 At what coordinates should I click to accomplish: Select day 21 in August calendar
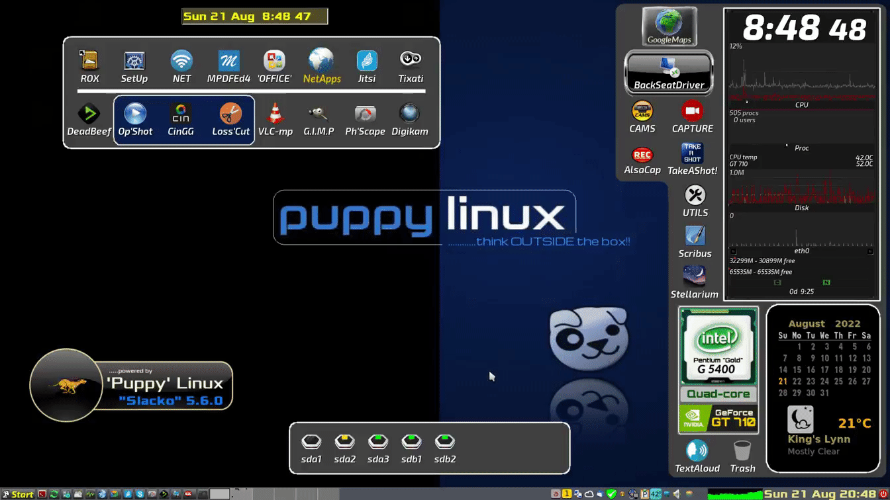pos(783,381)
